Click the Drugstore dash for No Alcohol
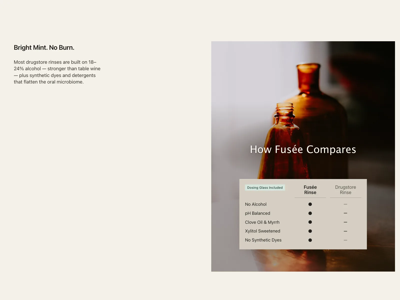This screenshot has height=300, width=400. 345,204
